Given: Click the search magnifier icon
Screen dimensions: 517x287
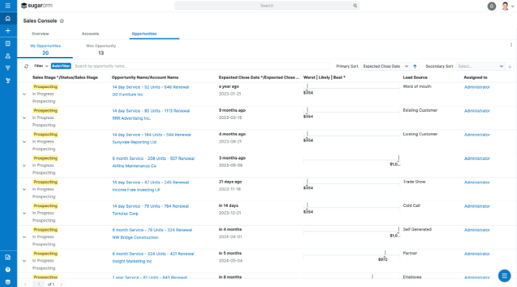Looking at the screenshot, I should 355,6.
